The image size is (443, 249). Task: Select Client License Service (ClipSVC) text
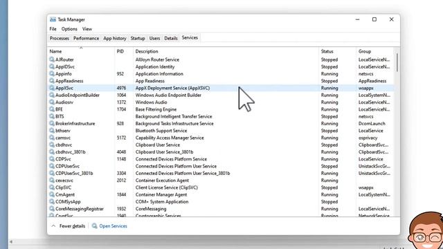166,187
